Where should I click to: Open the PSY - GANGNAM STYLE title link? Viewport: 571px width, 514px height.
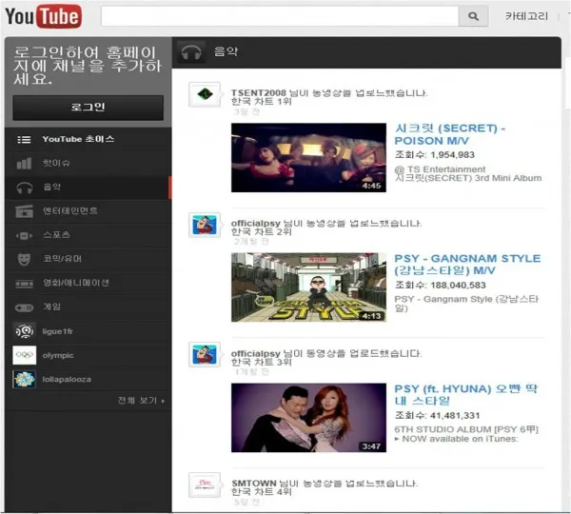[x=466, y=265]
